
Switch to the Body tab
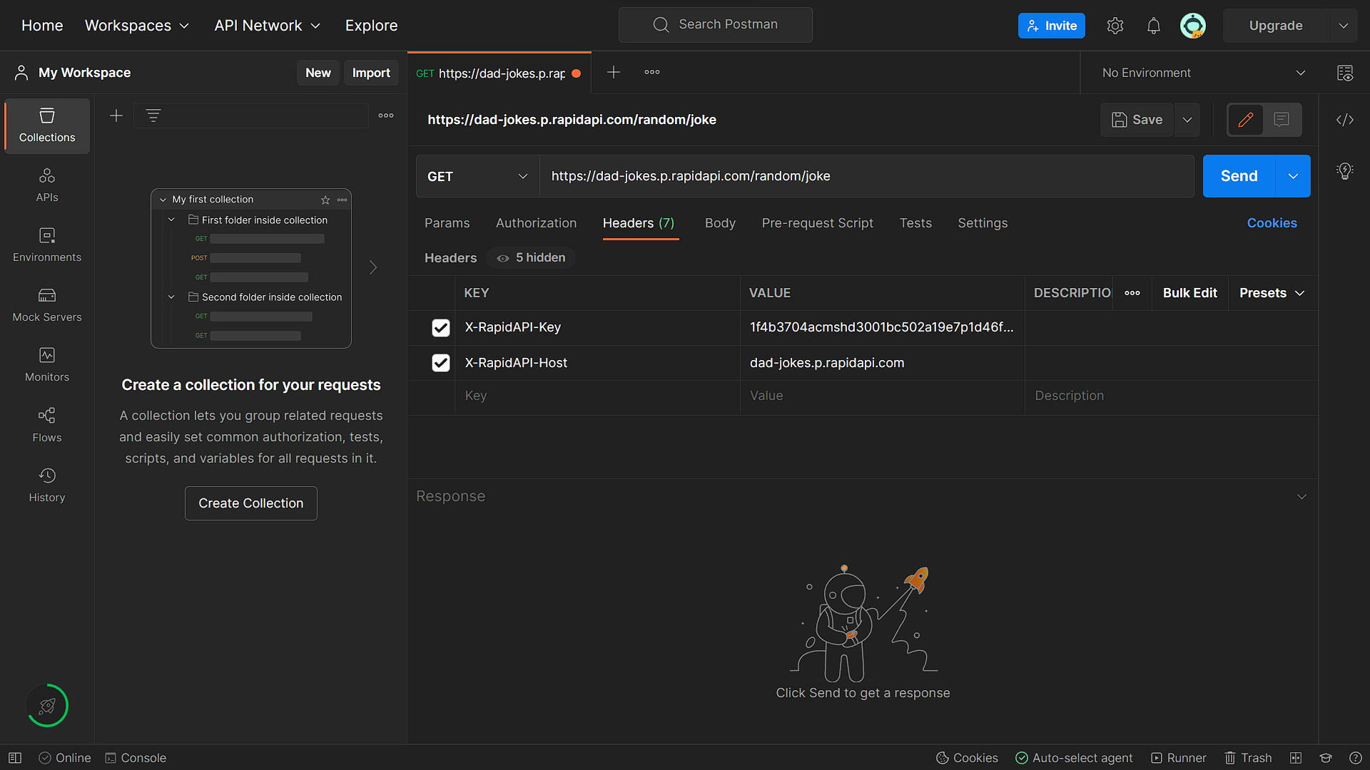pyautogui.click(x=720, y=223)
